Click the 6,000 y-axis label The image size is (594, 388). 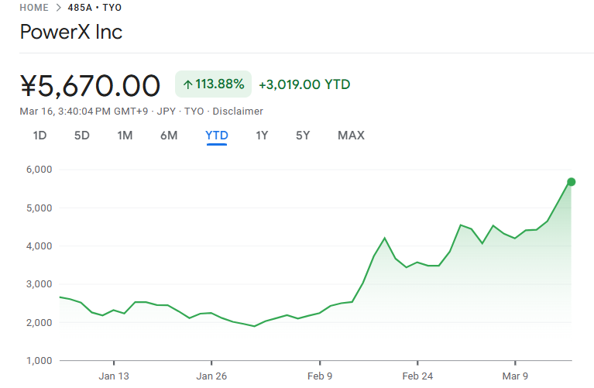(39, 170)
